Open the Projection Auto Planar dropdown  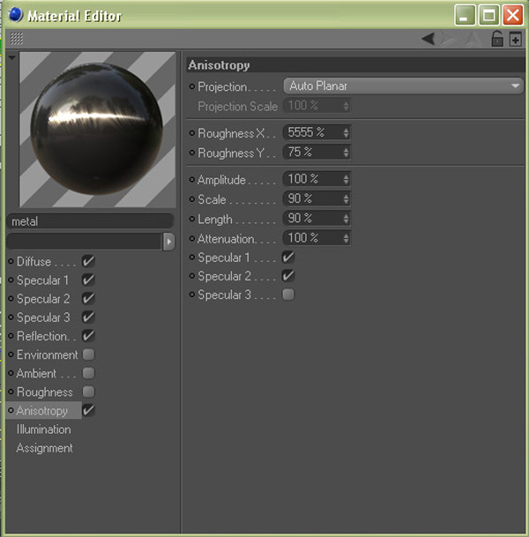click(x=403, y=86)
